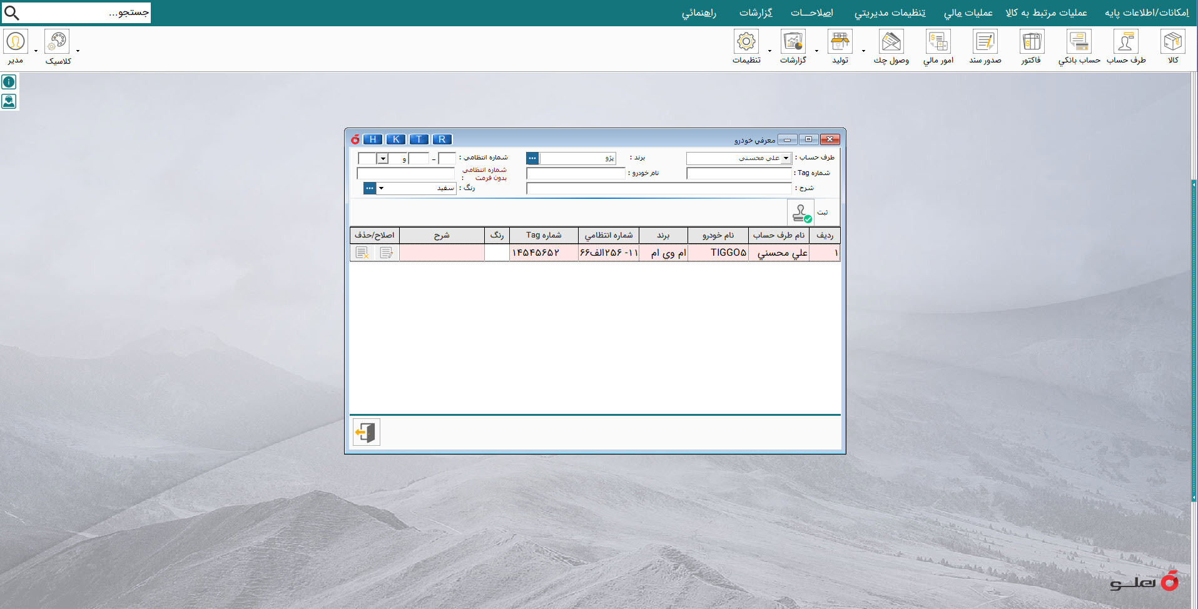Open the گزارشات menu in menu bar
This screenshot has height=609, width=1198.
point(756,13)
